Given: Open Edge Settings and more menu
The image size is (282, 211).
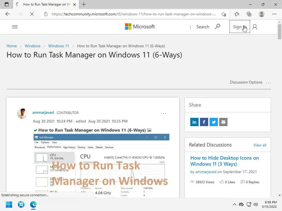Looking at the screenshot, I should click(274, 14).
